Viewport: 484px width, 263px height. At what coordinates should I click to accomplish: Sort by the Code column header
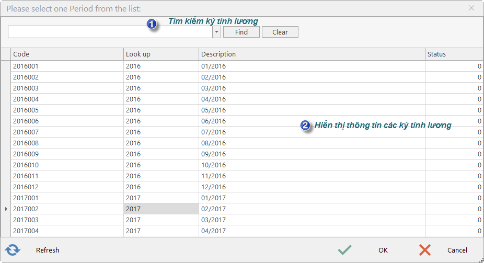click(67, 54)
